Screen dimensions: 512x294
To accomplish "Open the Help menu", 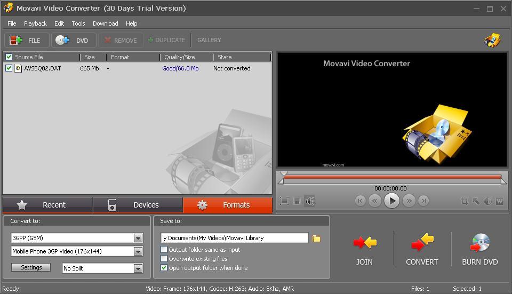I will 132,23.
